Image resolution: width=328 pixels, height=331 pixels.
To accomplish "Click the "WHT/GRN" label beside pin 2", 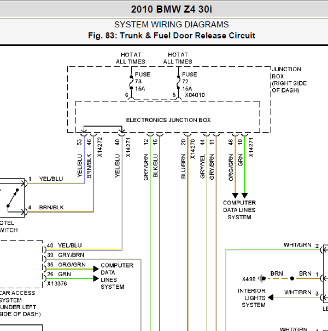I will pyautogui.click(x=297, y=245).
